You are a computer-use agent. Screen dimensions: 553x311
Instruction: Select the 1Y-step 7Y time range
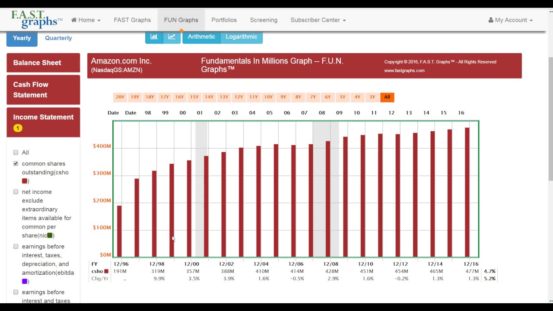click(313, 97)
